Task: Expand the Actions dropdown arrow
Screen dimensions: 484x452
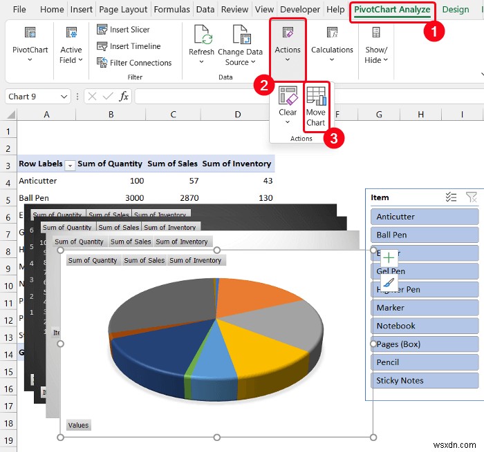Action: pyautogui.click(x=288, y=60)
